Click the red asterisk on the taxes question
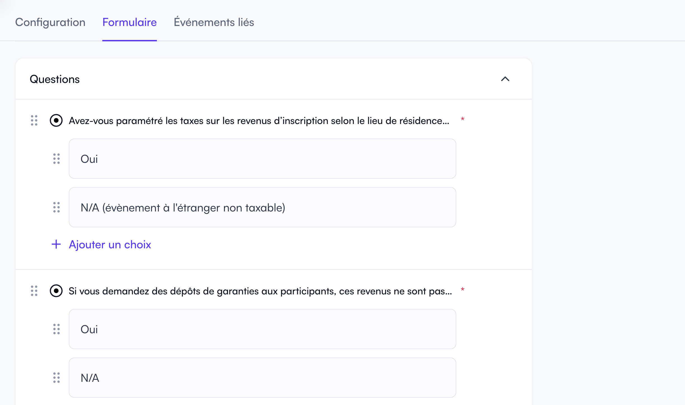This screenshot has width=685, height=405. [462, 119]
